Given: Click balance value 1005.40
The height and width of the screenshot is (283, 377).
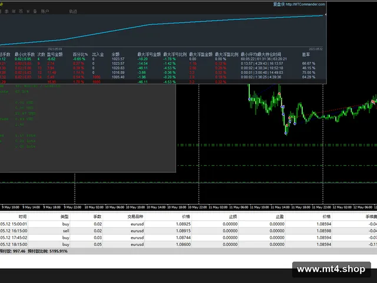Looking at the screenshot, I should tap(118, 77).
